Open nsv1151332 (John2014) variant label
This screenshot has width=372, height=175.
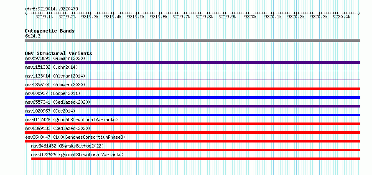coord(51,67)
